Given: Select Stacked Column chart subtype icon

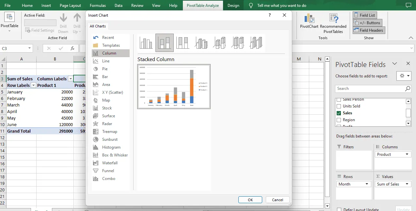Looking at the screenshot, I should 165,43.
